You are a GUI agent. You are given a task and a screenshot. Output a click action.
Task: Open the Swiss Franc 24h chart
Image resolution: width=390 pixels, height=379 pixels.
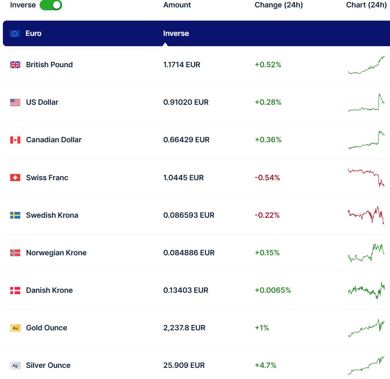point(366,177)
